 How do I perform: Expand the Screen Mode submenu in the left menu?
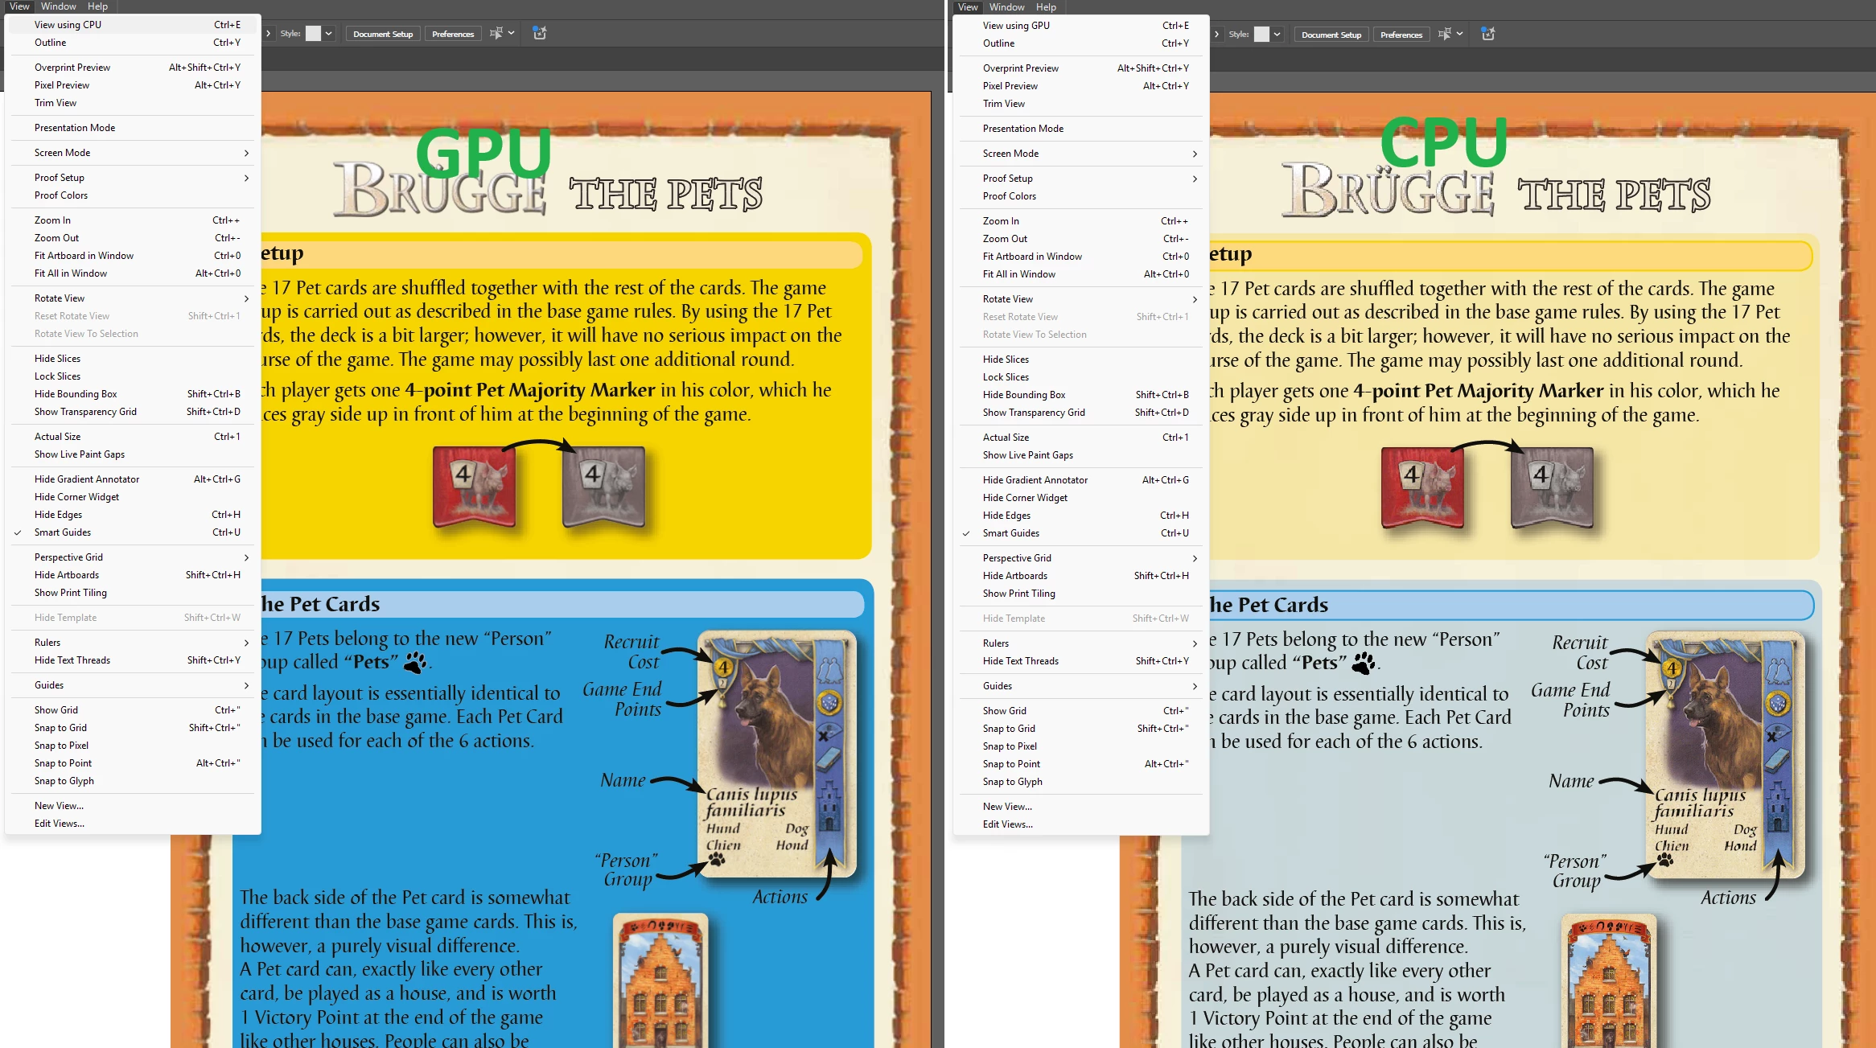pos(246,153)
